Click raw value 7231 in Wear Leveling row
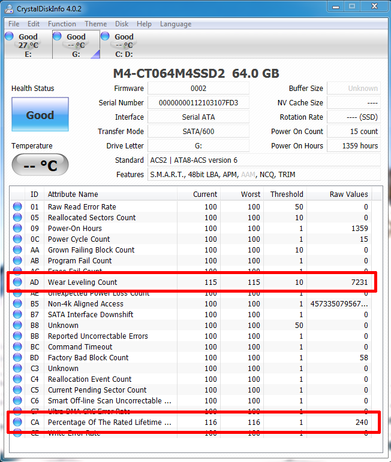This screenshot has height=462, width=391. [x=359, y=282]
